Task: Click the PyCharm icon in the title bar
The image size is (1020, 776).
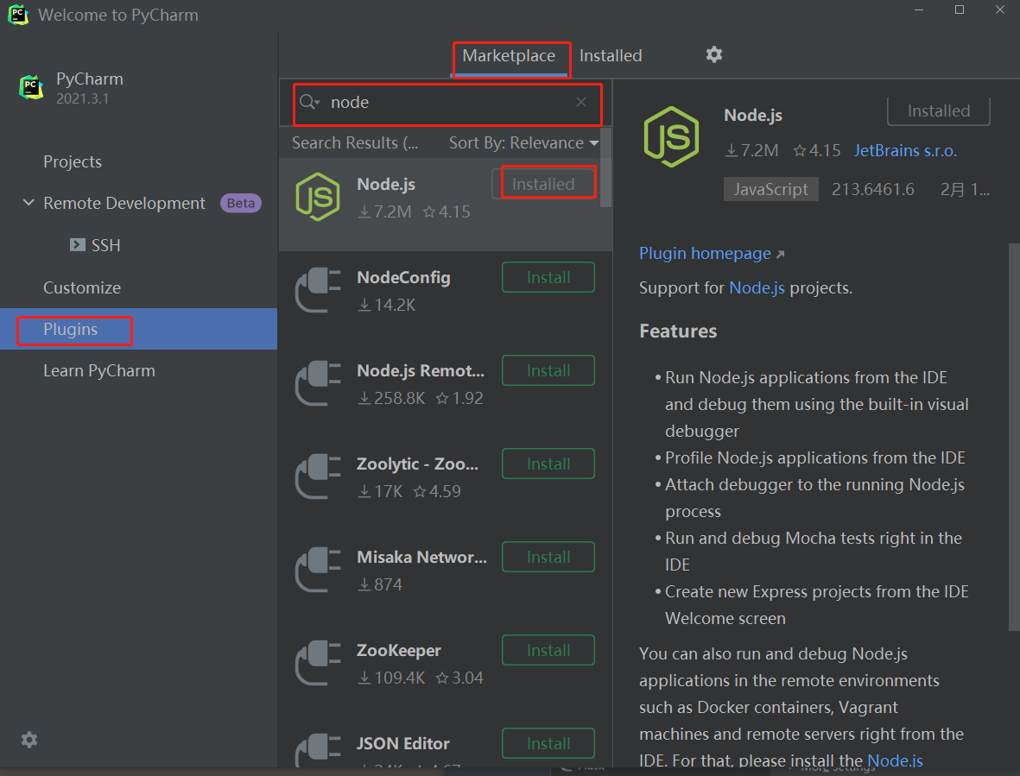Action: [18, 15]
